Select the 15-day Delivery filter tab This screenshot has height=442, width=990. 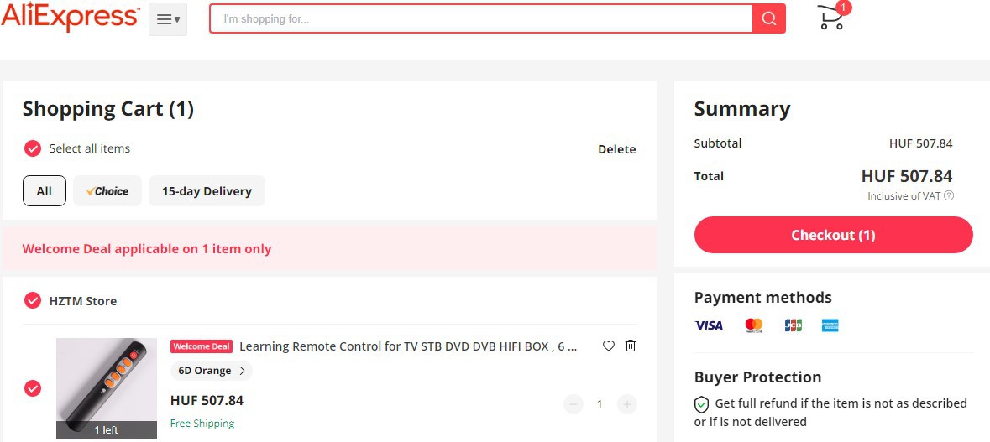(x=207, y=191)
